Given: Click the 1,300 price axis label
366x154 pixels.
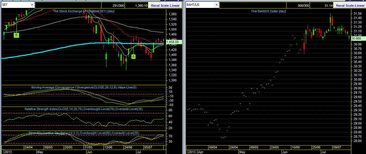Looking at the screenshot, I should pos(172,80).
